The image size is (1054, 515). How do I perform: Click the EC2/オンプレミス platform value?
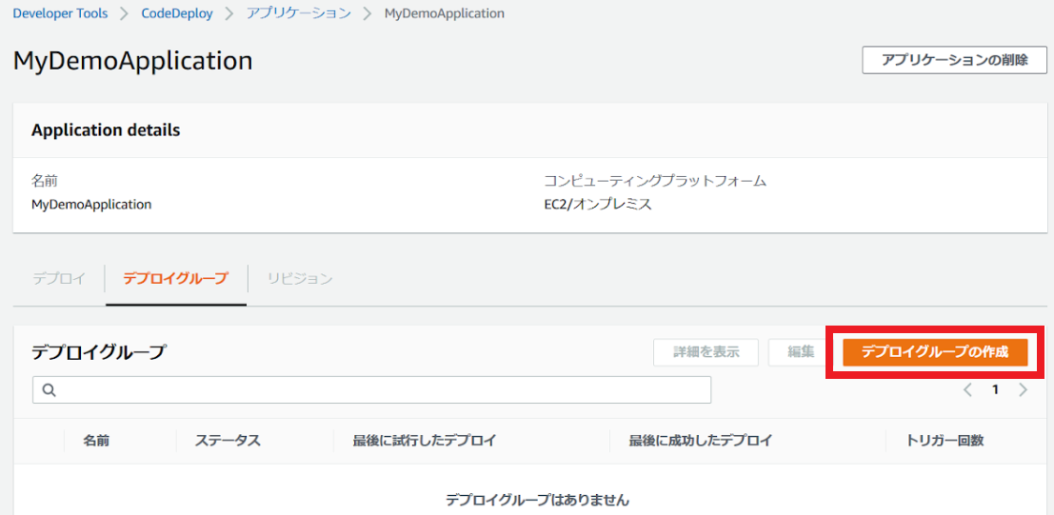[598, 205]
